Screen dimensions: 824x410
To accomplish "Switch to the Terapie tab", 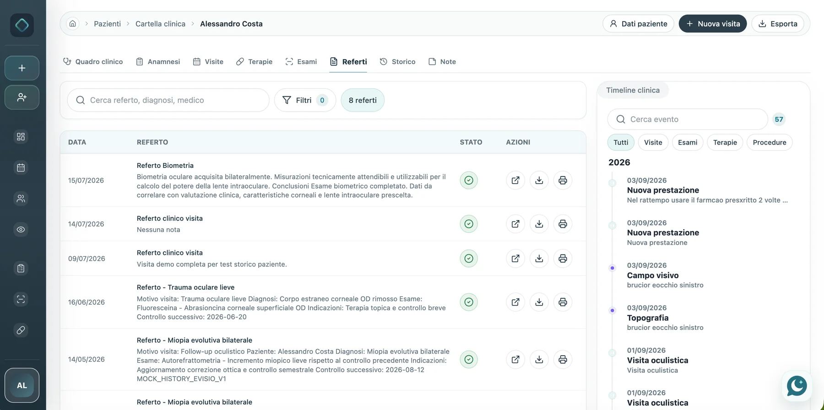I will 254,62.
